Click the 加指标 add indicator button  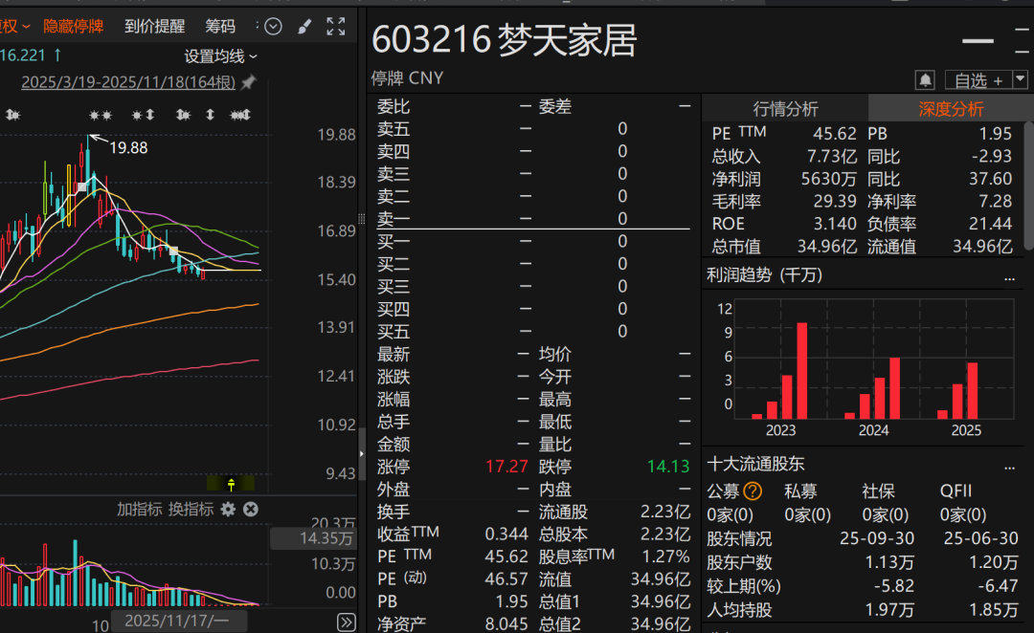pos(139,509)
